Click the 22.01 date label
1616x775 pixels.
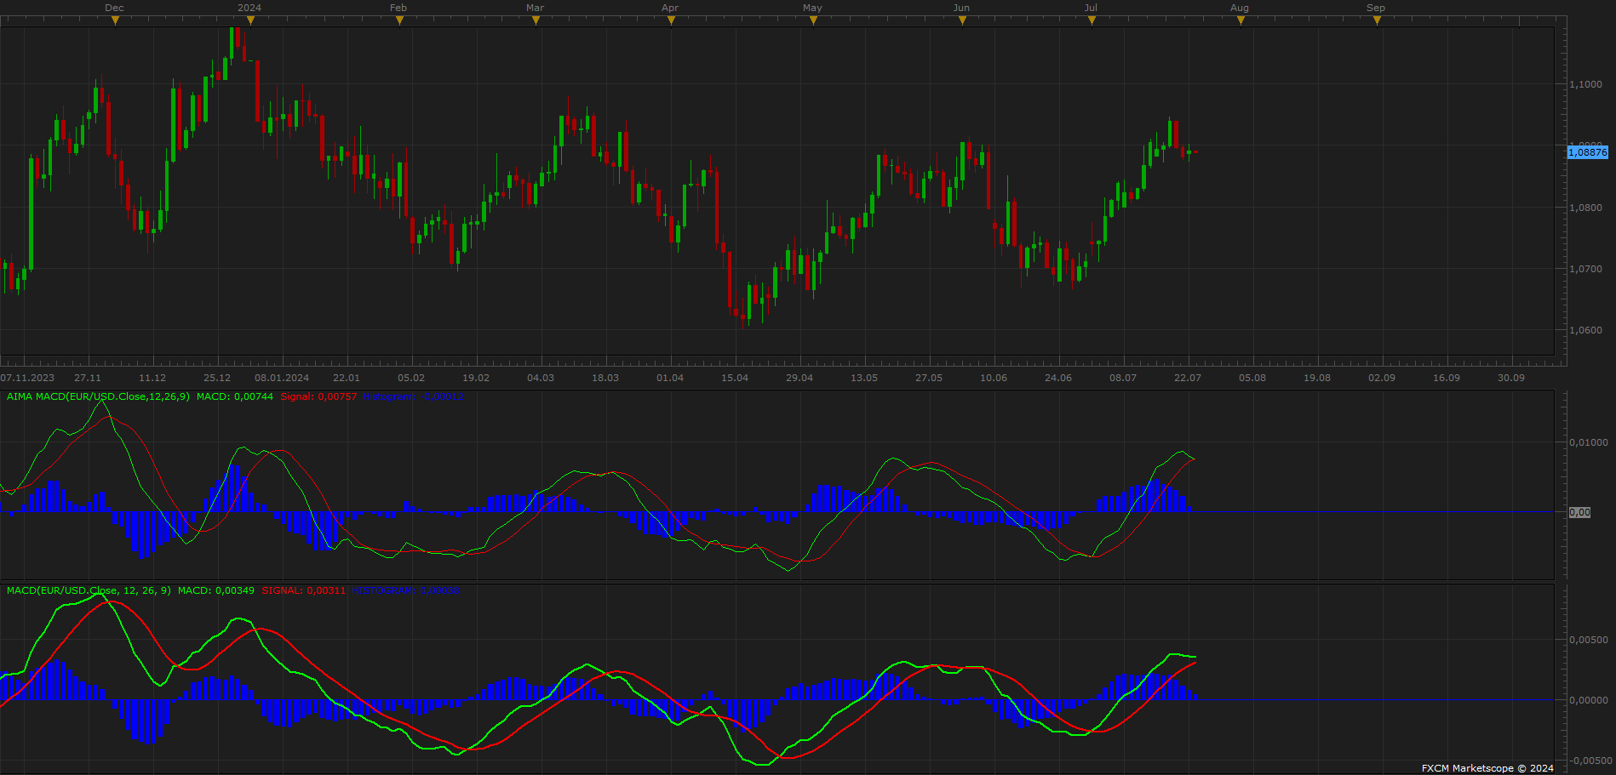[x=347, y=378]
